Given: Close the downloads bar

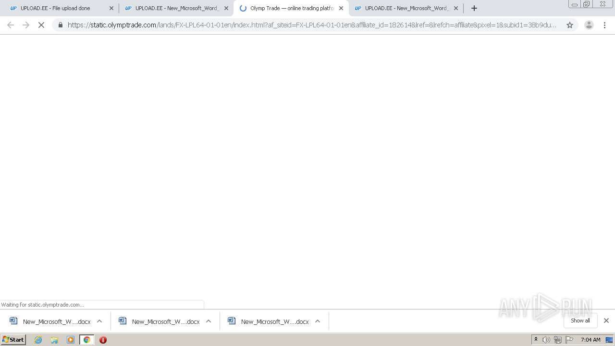Looking at the screenshot, I should 606,321.
